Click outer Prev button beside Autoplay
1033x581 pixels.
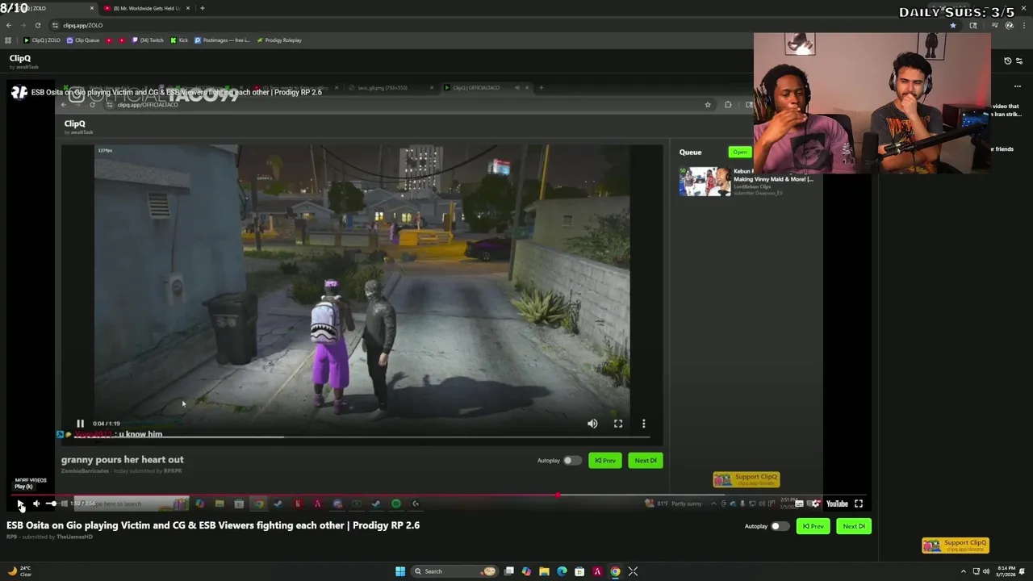[x=813, y=526]
